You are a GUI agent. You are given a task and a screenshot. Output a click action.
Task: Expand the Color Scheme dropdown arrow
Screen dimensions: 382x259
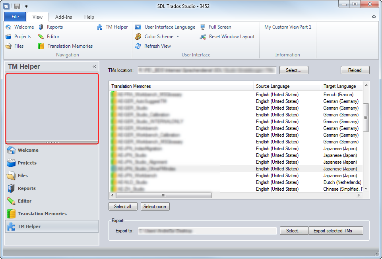178,37
